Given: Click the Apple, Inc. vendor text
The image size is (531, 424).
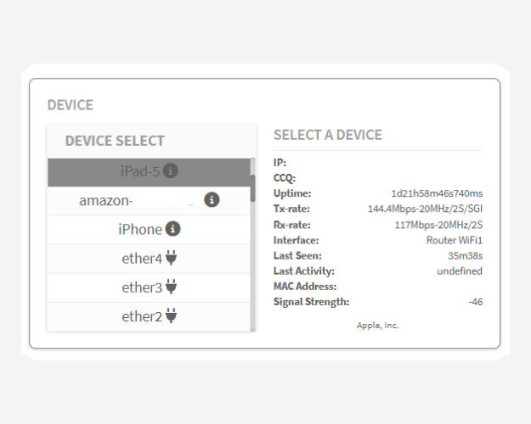Looking at the screenshot, I should [x=377, y=325].
